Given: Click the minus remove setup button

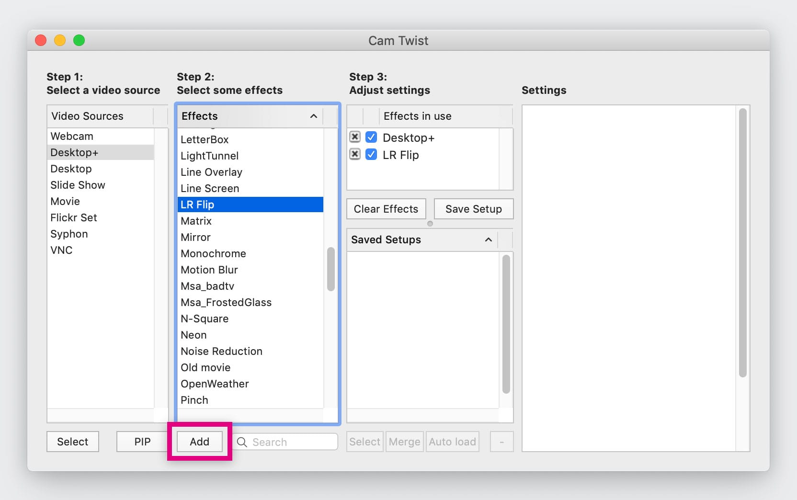Looking at the screenshot, I should click(502, 442).
